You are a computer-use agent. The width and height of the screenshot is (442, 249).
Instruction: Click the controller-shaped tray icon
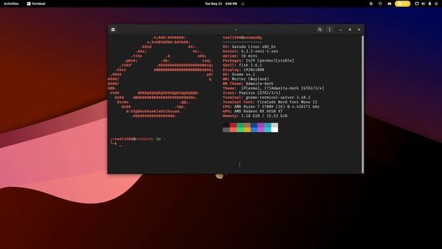click(390, 3)
